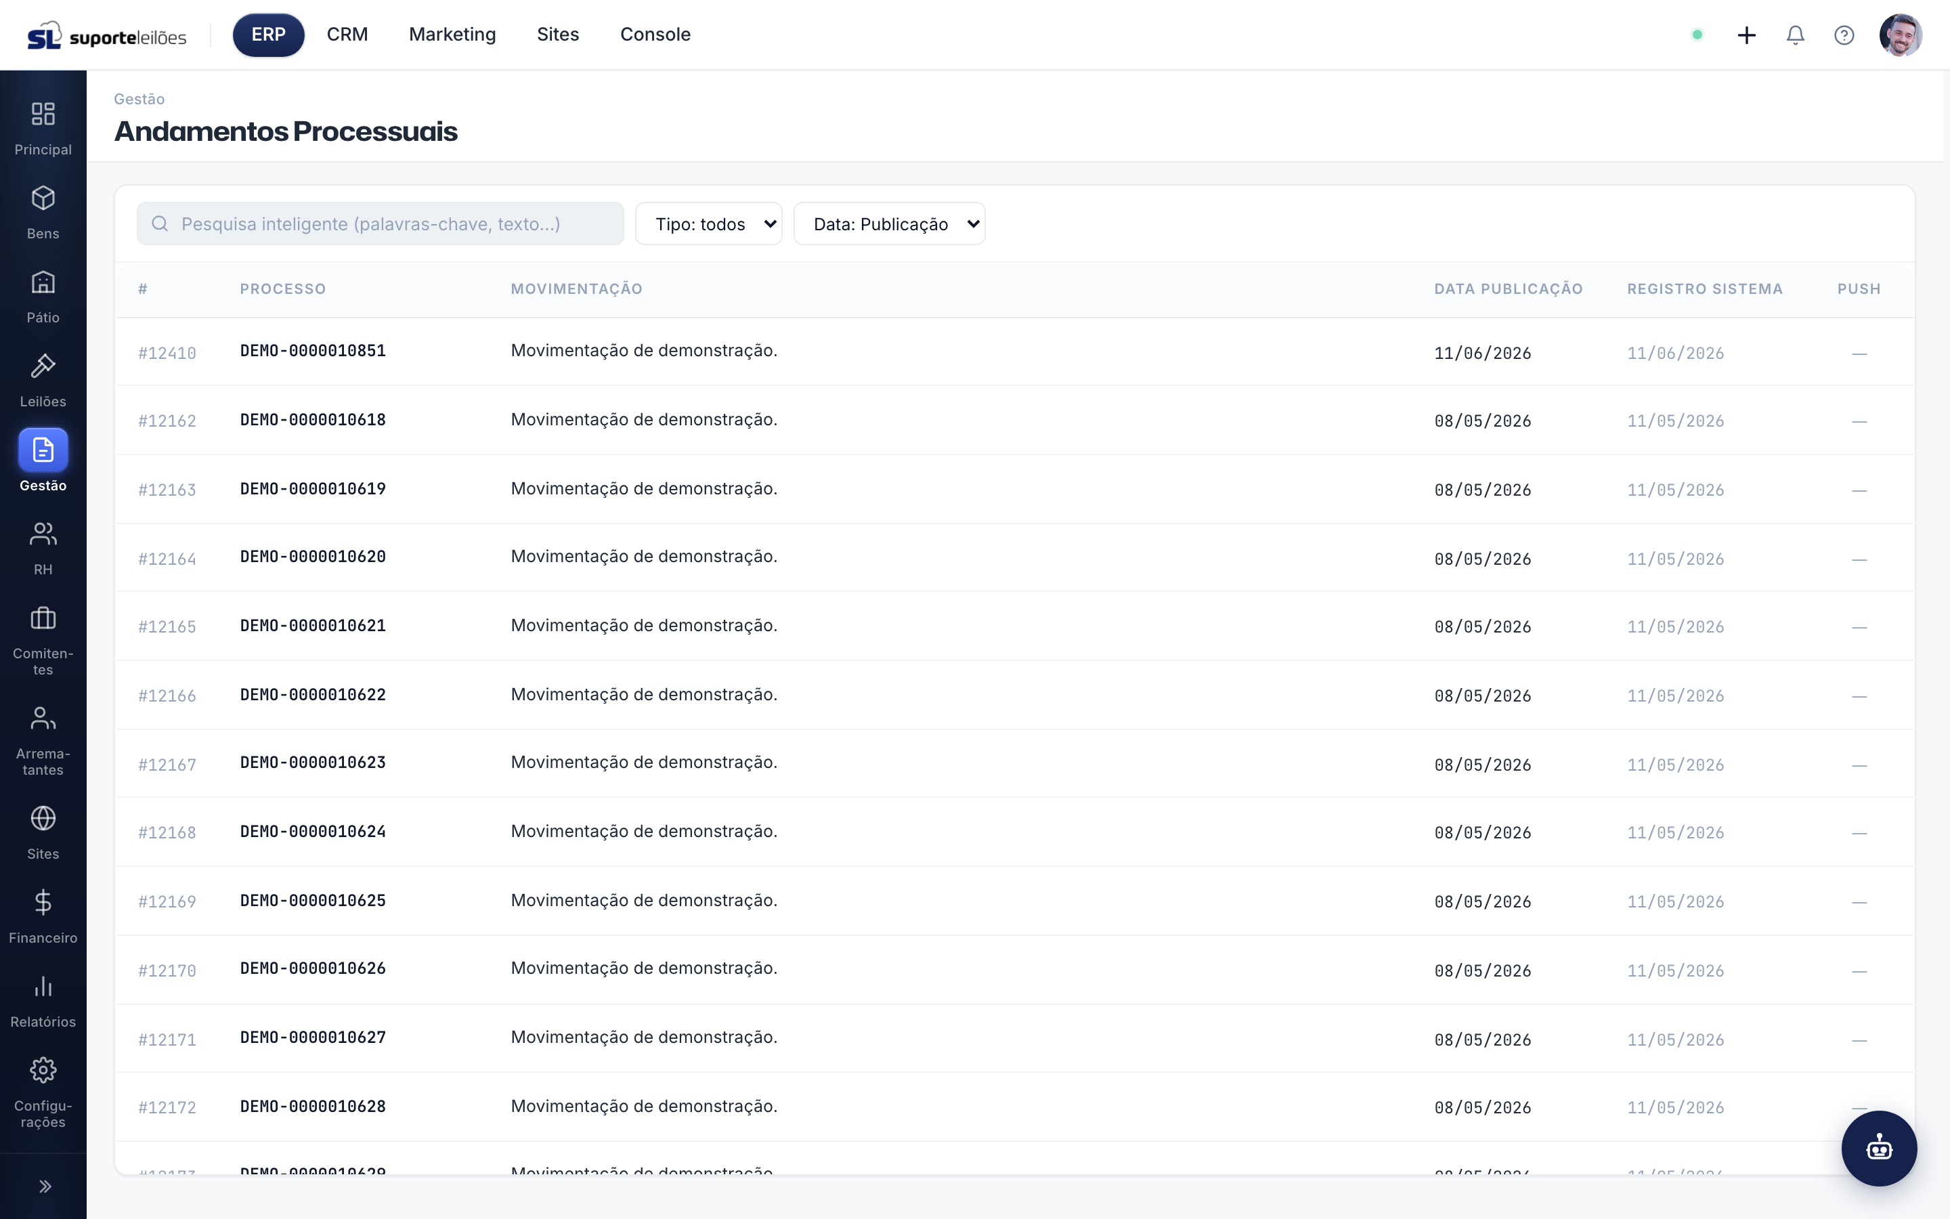Switch to the Sites top tab
The image size is (1950, 1219).
(558, 35)
